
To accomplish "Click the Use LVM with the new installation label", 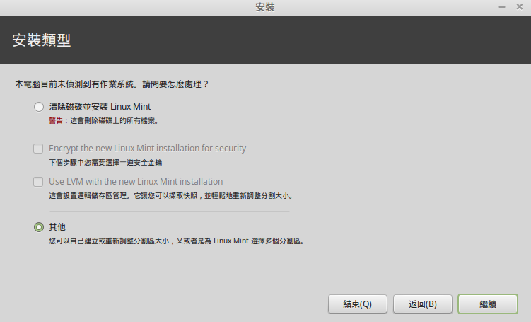I will [x=136, y=182].
